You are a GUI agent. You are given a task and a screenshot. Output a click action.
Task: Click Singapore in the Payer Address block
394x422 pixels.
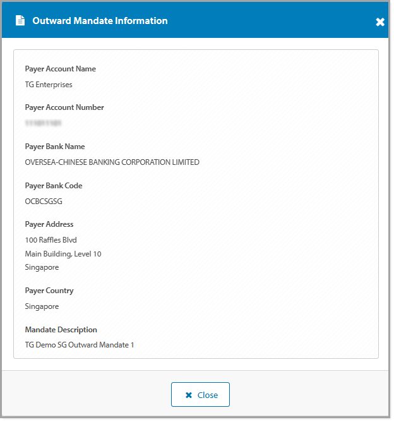(x=42, y=267)
